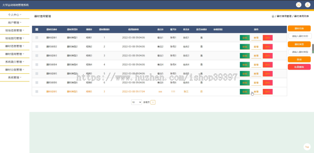View details of row 器材名称1

coord(256,38)
